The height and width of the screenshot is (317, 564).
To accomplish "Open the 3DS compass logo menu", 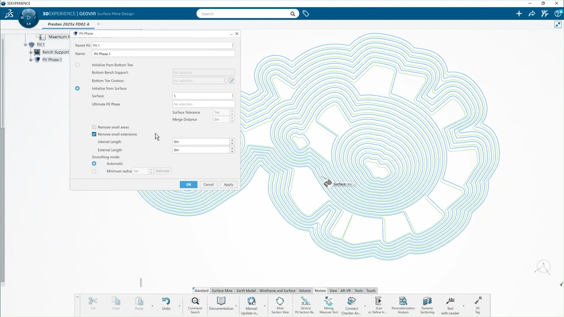I will (x=9, y=14).
